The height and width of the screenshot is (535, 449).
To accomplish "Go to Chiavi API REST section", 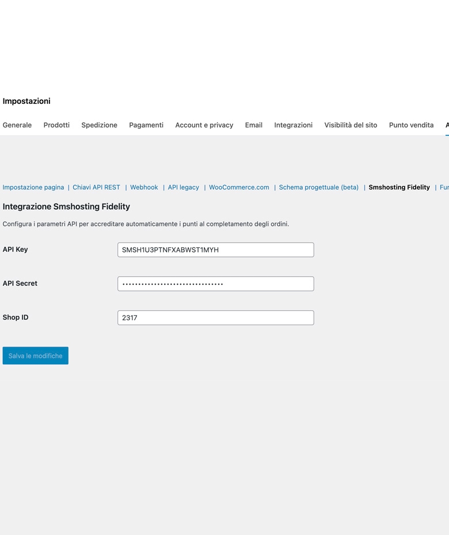I will point(96,187).
